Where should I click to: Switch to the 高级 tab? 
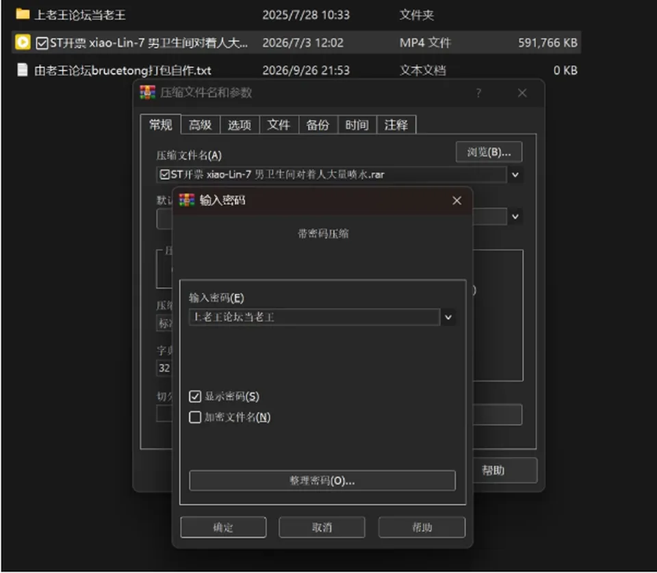pos(201,125)
